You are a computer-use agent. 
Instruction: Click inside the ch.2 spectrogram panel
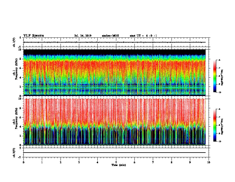[x=114, y=122]
